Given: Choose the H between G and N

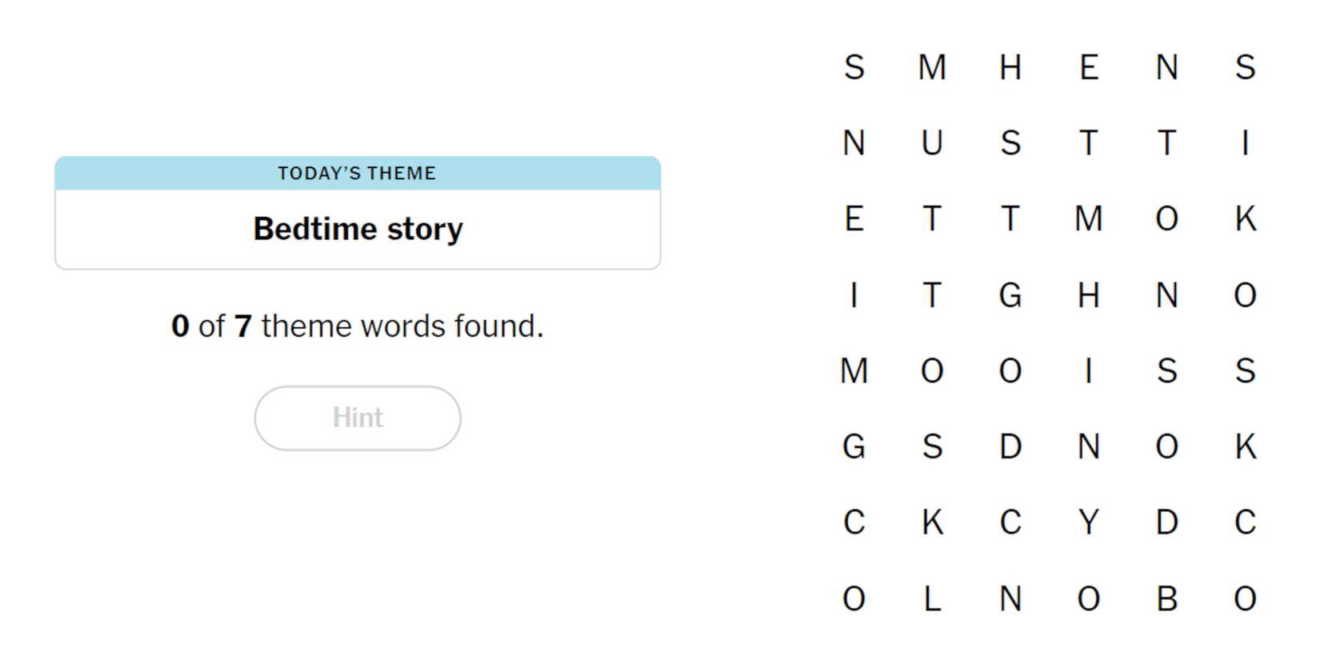Looking at the screenshot, I should (1088, 295).
